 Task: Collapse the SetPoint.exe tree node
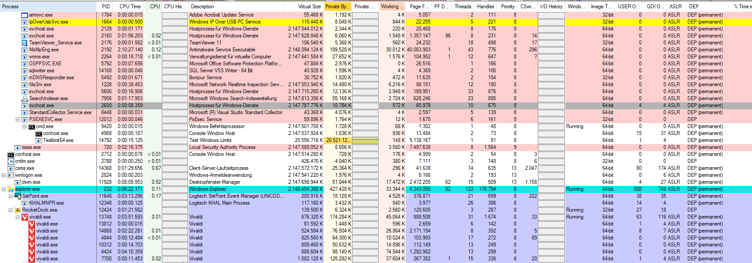tap(10, 196)
